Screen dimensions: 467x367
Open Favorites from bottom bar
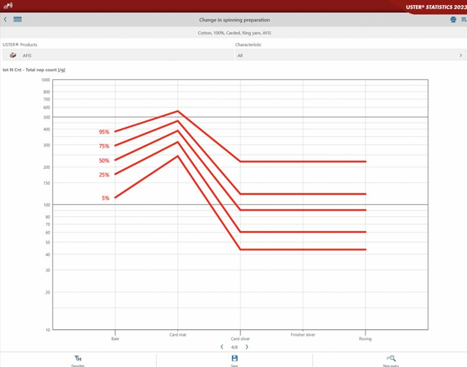point(78,361)
